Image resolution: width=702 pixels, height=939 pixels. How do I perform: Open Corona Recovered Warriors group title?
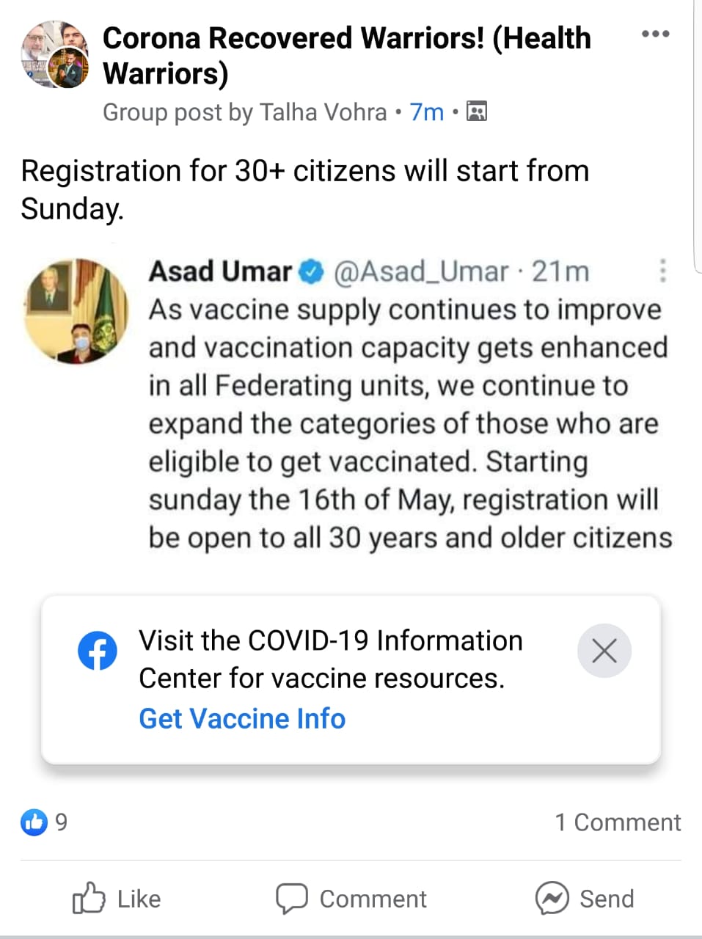[x=346, y=56]
